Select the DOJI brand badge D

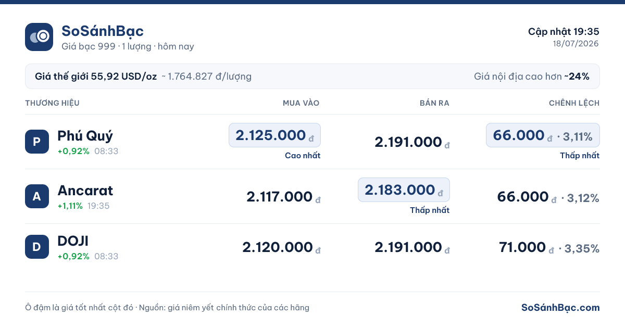click(x=37, y=247)
